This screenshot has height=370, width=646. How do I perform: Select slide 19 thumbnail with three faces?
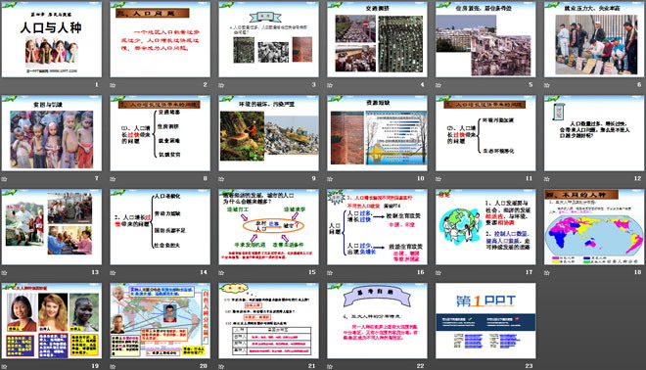click(x=52, y=320)
